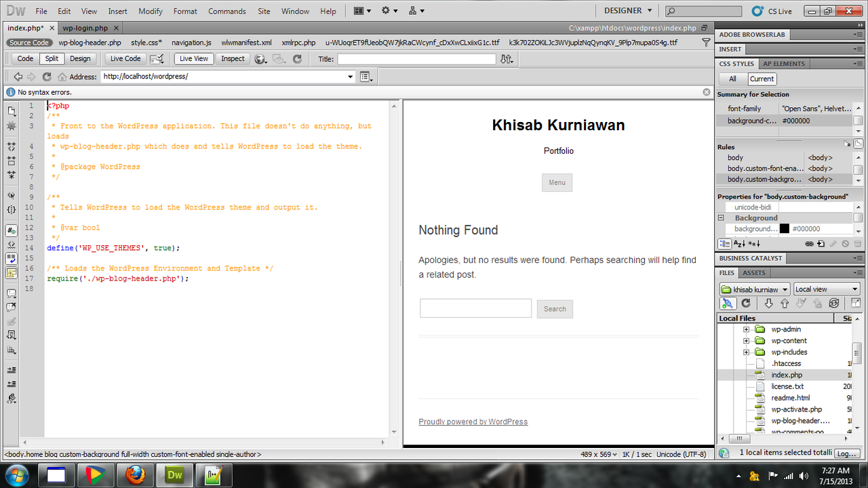868x488 pixels.
Task: Click Remove Comment icon in coding toolbar
Action: tap(11, 308)
